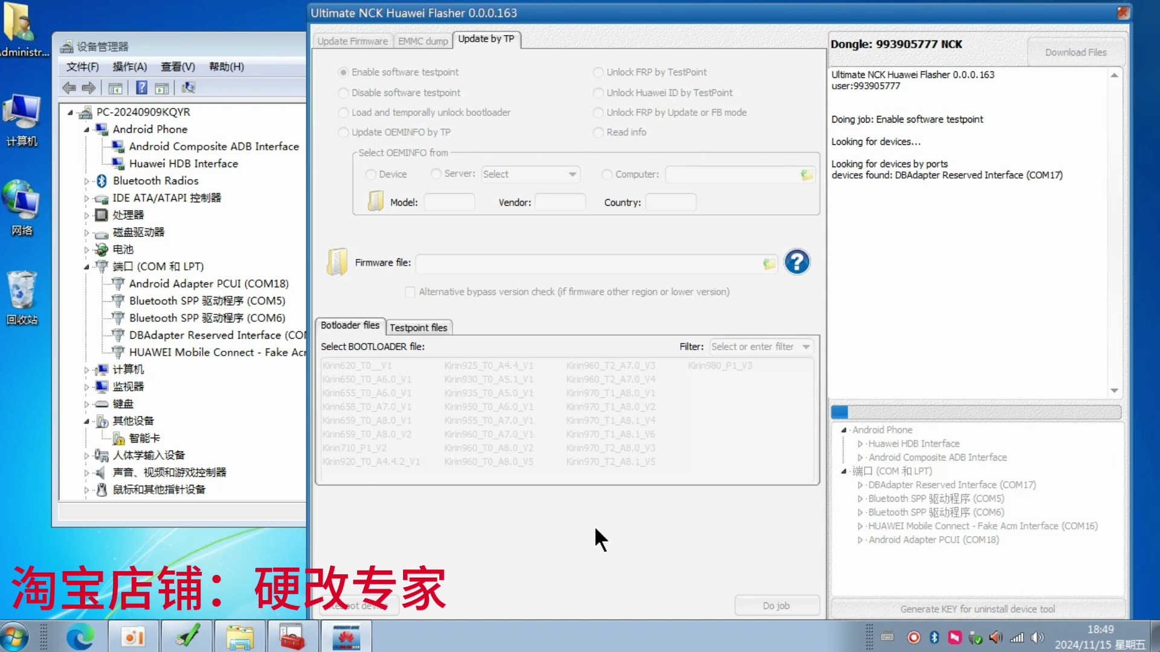Viewport: 1160px width, 652px height.
Task: Open the 查看(V) menu
Action: pos(178,67)
